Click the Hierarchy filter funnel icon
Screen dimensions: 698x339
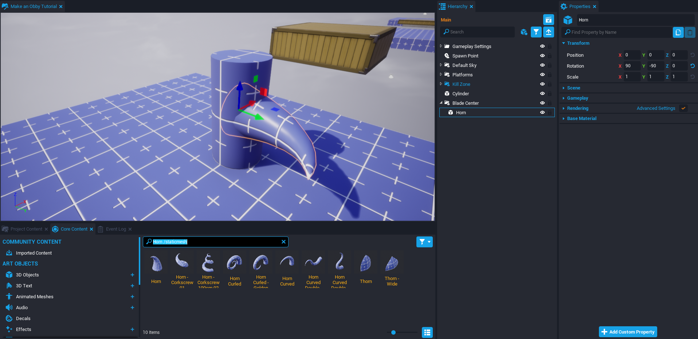(x=536, y=32)
